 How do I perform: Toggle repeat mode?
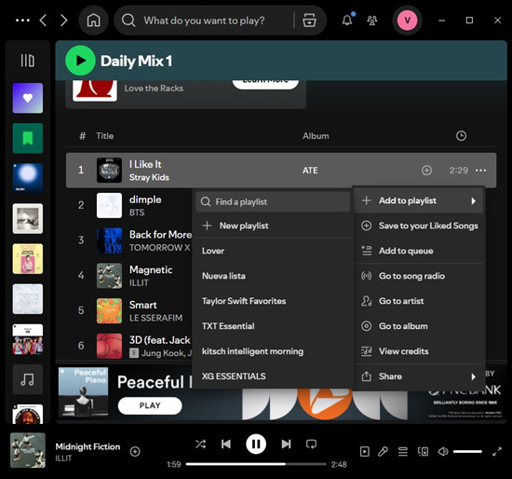(x=311, y=444)
